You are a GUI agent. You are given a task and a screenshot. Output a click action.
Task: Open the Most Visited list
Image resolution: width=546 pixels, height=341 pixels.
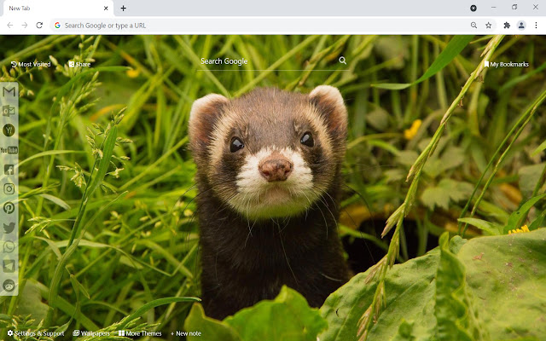[x=31, y=64]
